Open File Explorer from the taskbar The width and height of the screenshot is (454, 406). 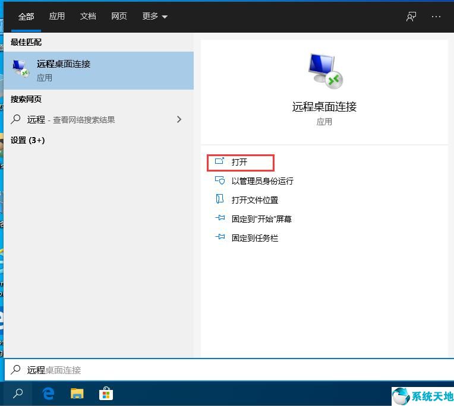77,394
